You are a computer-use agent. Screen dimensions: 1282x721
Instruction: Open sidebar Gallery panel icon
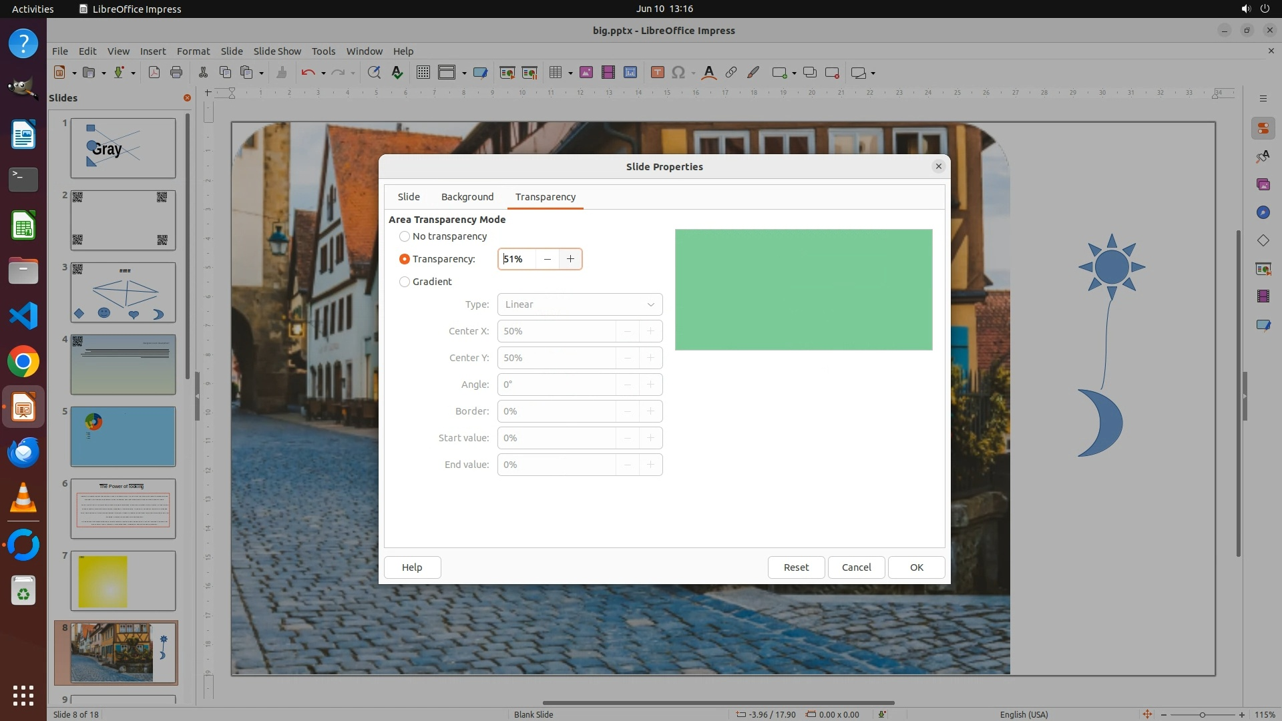pos(1263,184)
